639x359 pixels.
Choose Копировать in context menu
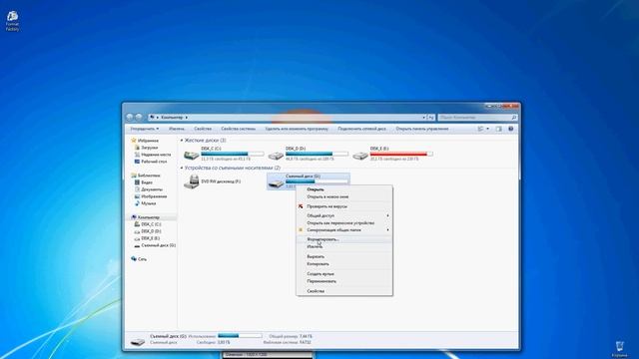[344, 263]
